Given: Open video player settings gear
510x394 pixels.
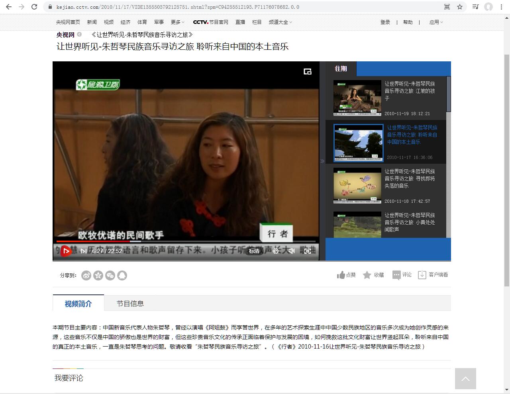Looking at the screenshot, I should pyautogui.click(x=276, y=251).
